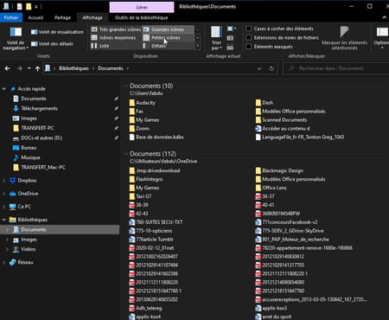Go up one folder level arrow
Image resolution: width=389 pixels, height=320 pixels.
37,68
